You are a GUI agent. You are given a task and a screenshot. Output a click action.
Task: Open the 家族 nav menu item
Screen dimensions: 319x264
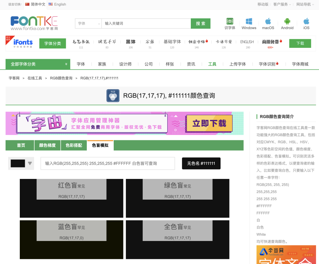(x=102, y=64)
